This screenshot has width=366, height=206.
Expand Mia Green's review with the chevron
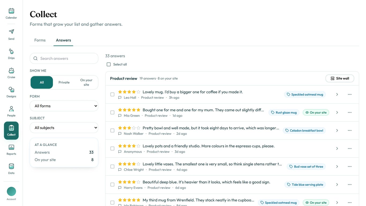pos(337,112)
